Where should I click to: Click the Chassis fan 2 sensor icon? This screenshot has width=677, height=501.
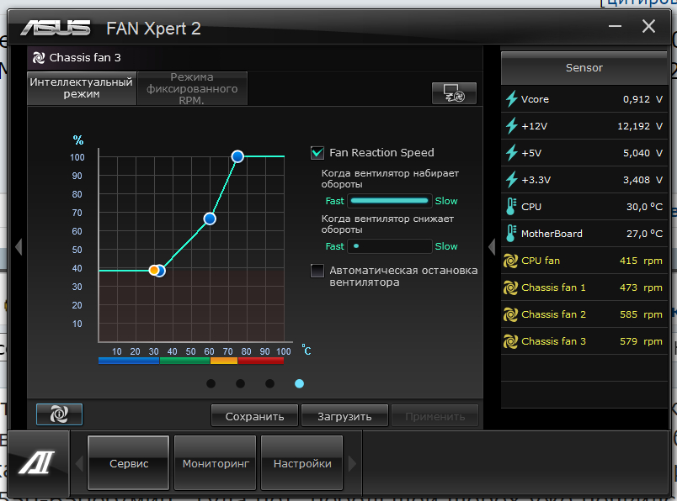tap(510, 314)
